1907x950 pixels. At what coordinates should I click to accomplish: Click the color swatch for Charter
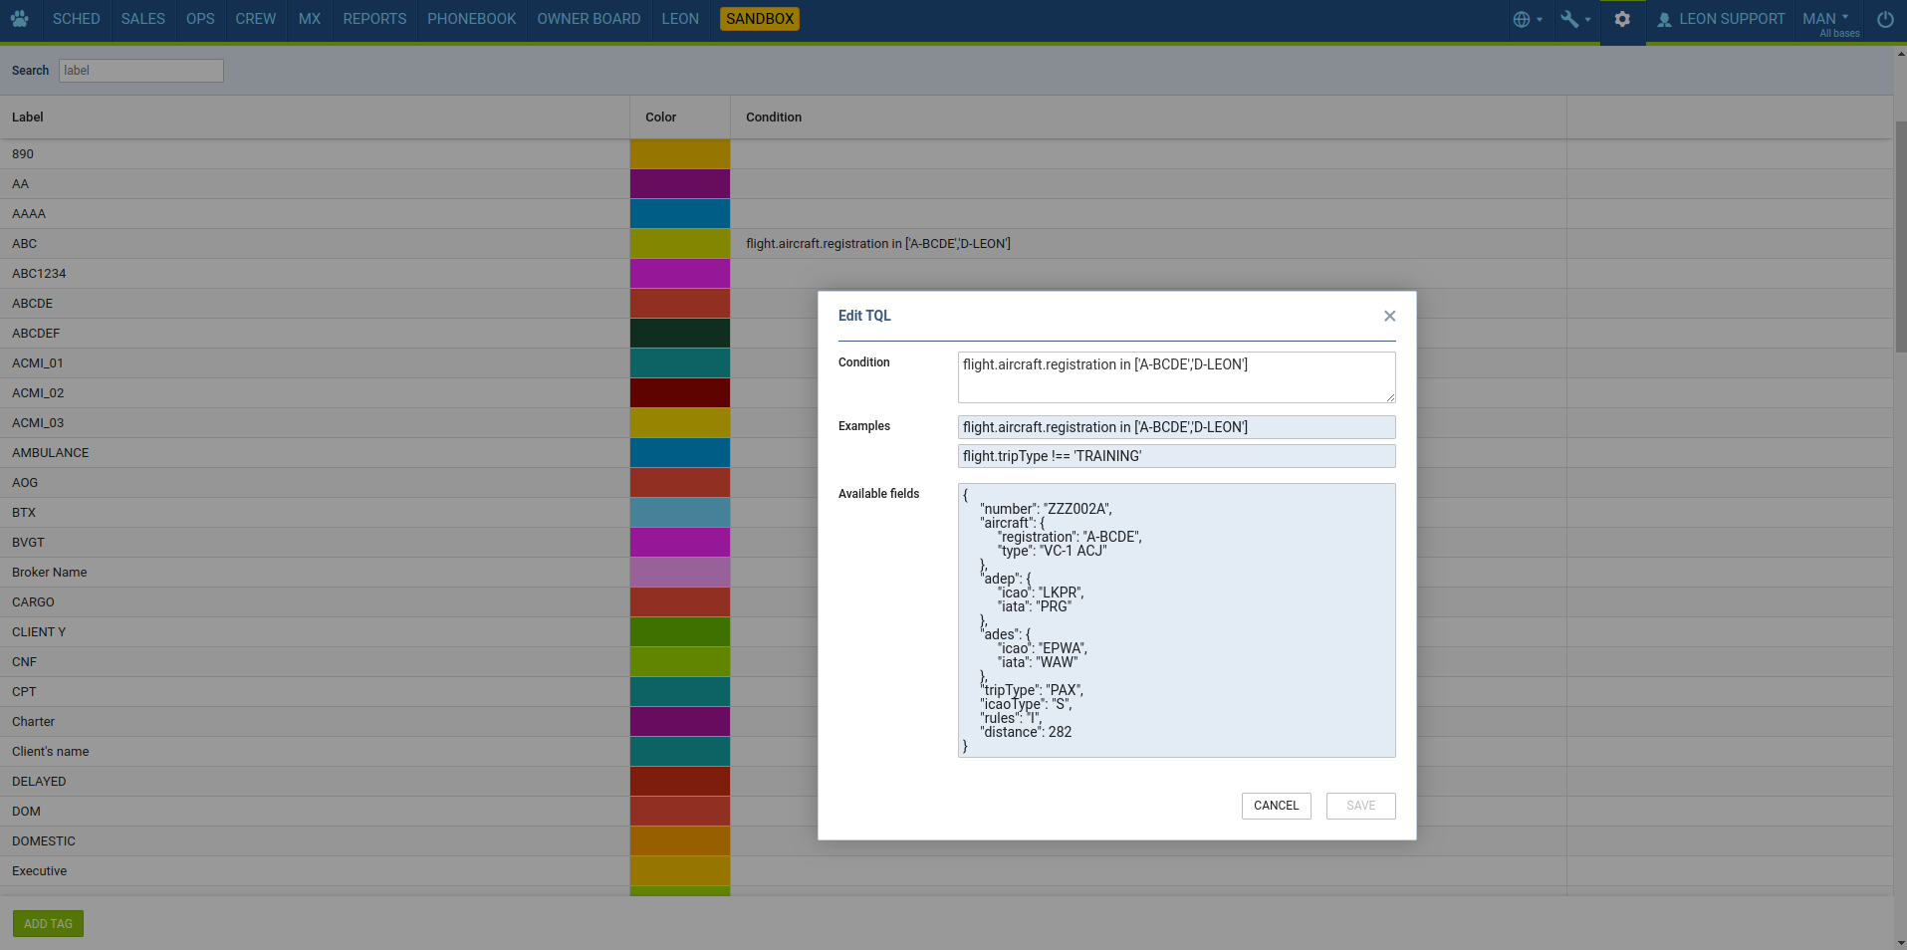tap(680, 722)
